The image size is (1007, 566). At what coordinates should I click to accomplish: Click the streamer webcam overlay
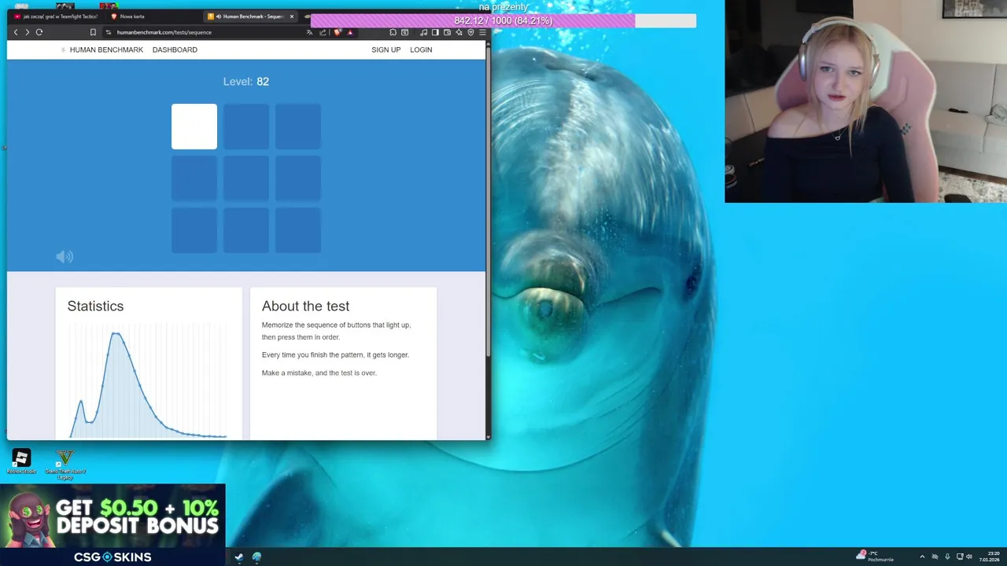coord(865,101)
